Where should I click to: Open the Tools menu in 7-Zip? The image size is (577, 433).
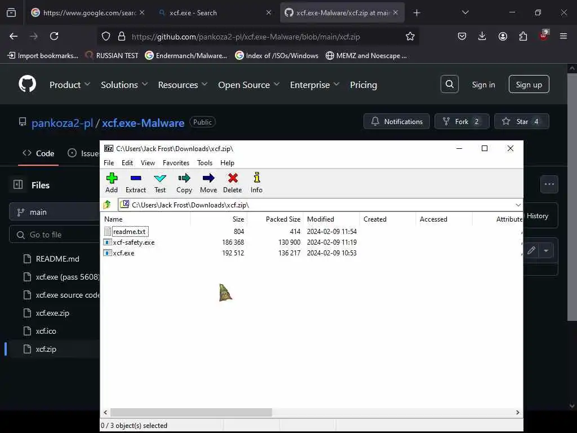(x=205, y=163)
